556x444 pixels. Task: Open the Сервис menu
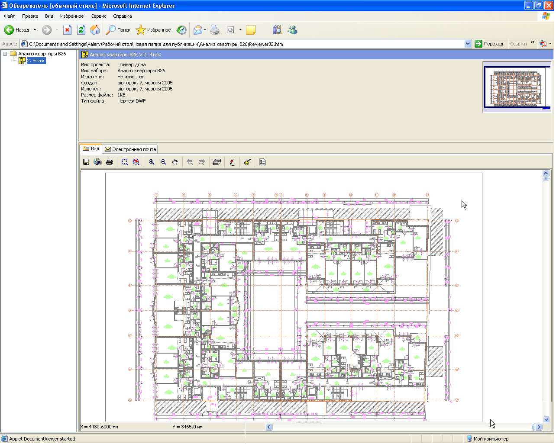pyautogui.click(x=98, y=16)
